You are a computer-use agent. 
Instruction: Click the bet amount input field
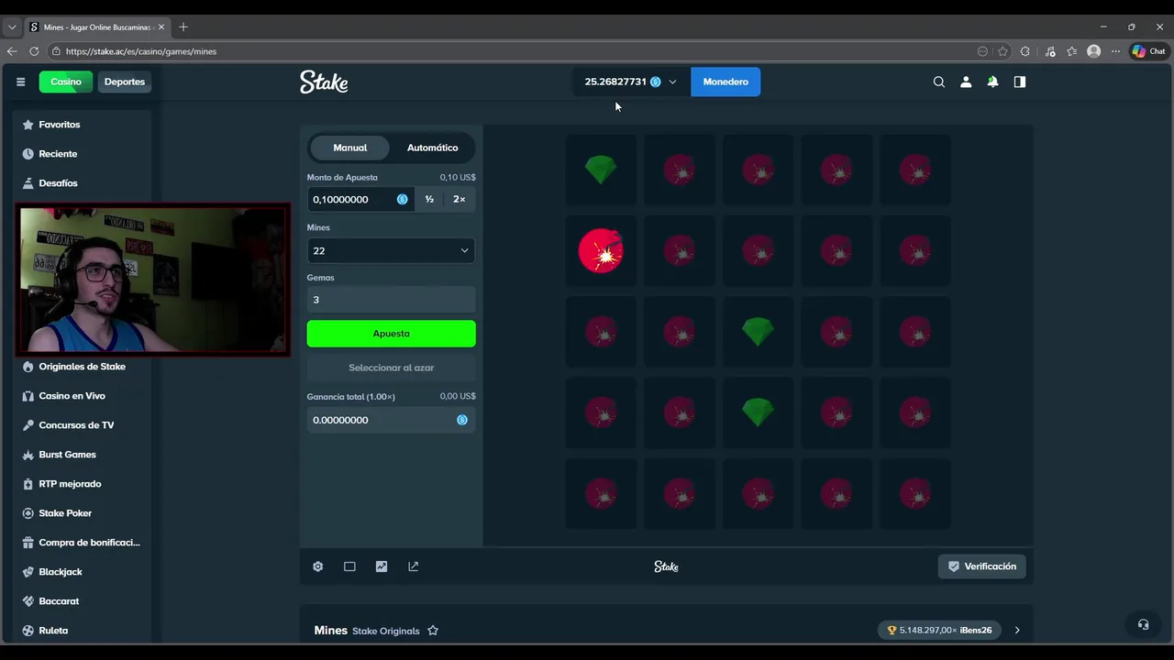[x=360, y=199]
